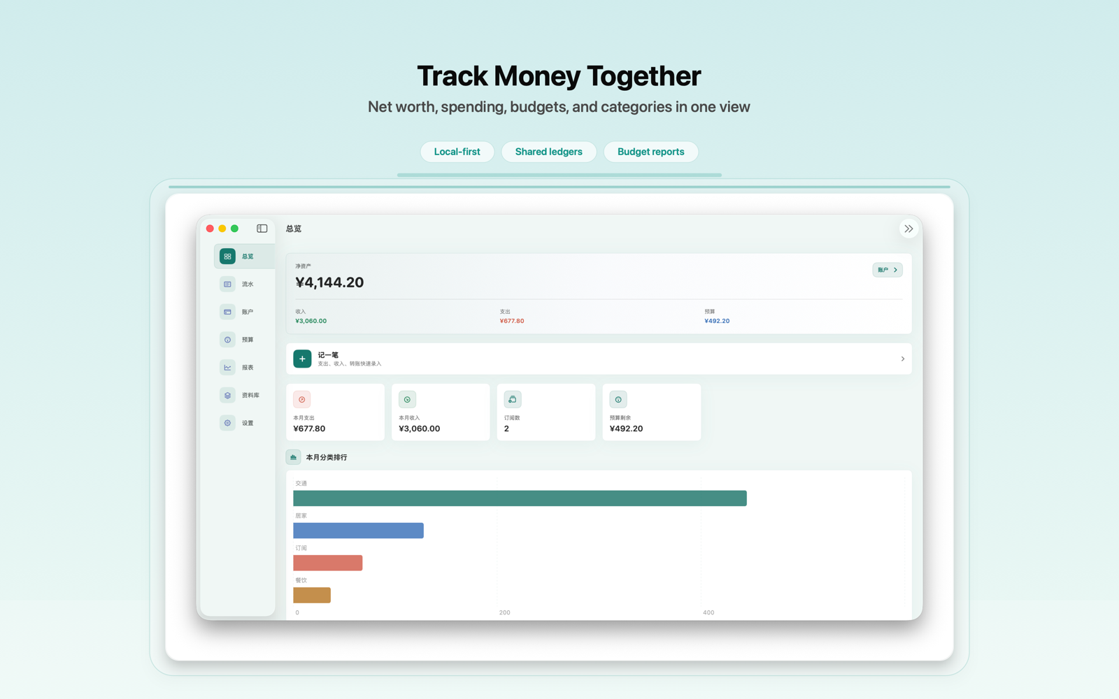Click the 总览 window title text
This screenshot has height=699, width=1119.
pos(294,229)
